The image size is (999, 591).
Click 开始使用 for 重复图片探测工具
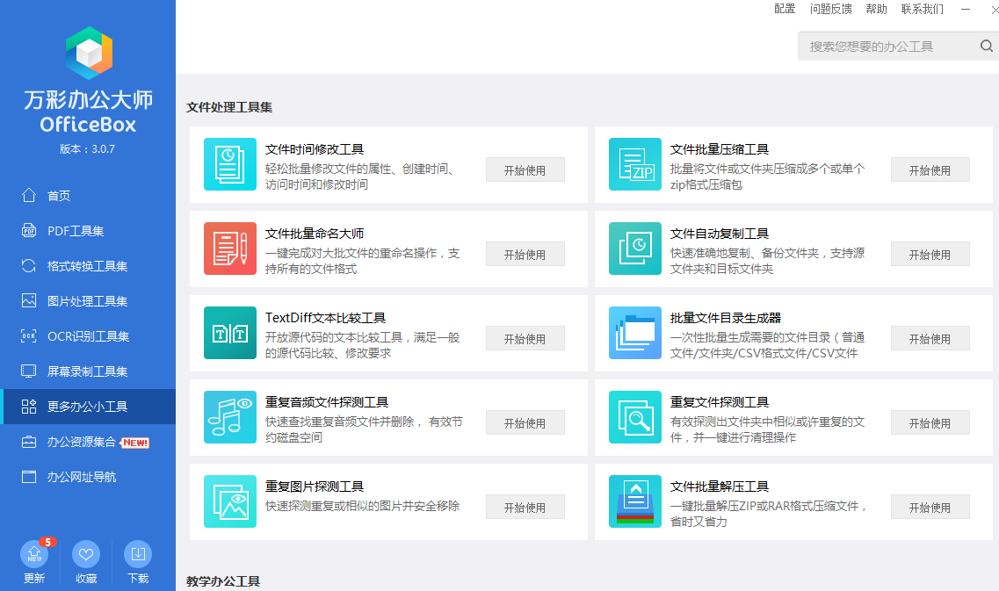coord(525,507)
